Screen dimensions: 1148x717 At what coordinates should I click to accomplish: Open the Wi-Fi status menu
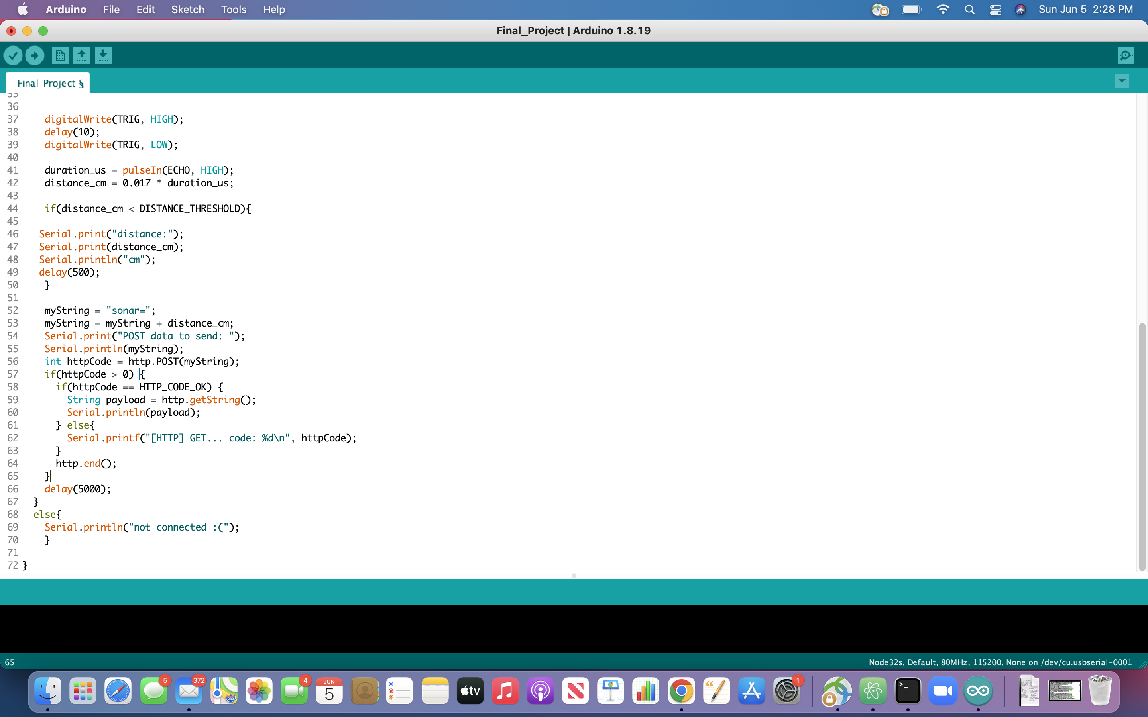[x=943, y=10]
